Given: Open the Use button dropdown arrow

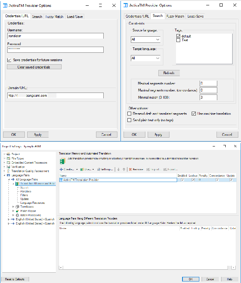Looking at the screenshot, I should point(93,169).
